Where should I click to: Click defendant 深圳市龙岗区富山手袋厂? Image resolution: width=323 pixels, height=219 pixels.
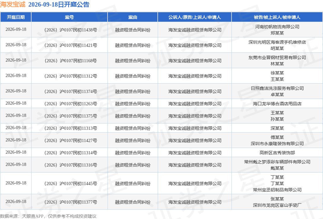[277, 205]
